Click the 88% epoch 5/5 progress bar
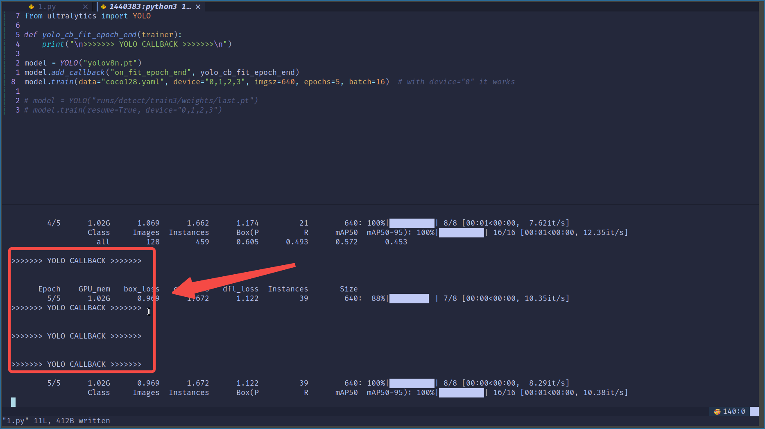This screenshot has width=765, height=429. [x=408, y=298]
